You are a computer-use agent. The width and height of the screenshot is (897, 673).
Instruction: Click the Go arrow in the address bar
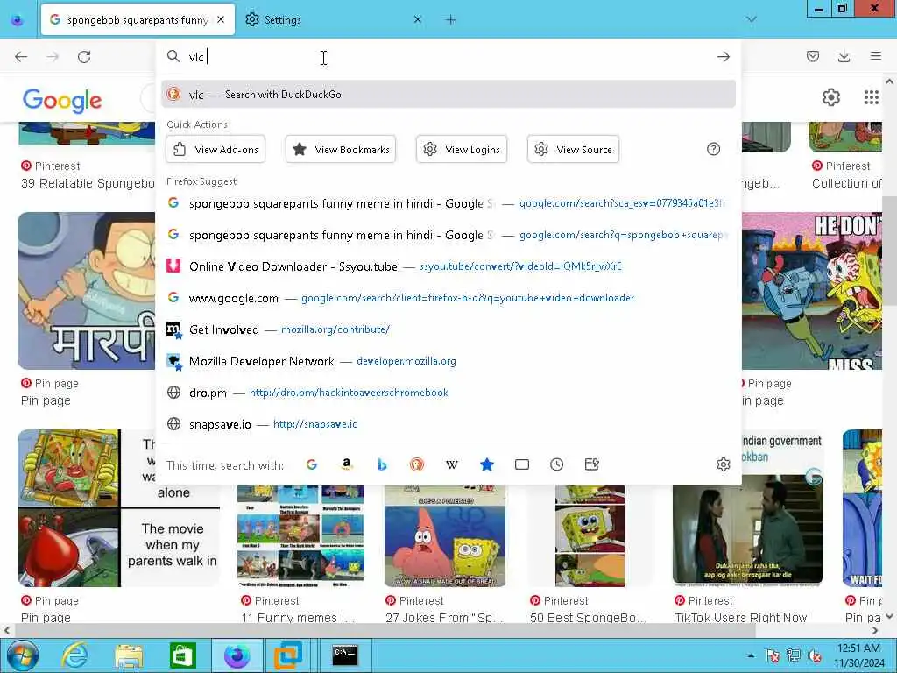coord(723,57)
